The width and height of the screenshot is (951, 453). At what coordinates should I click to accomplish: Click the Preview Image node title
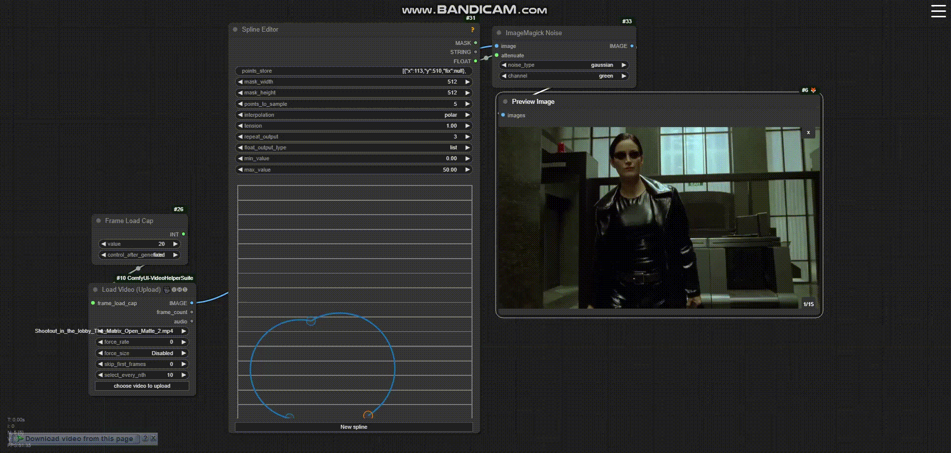point(533,102)
